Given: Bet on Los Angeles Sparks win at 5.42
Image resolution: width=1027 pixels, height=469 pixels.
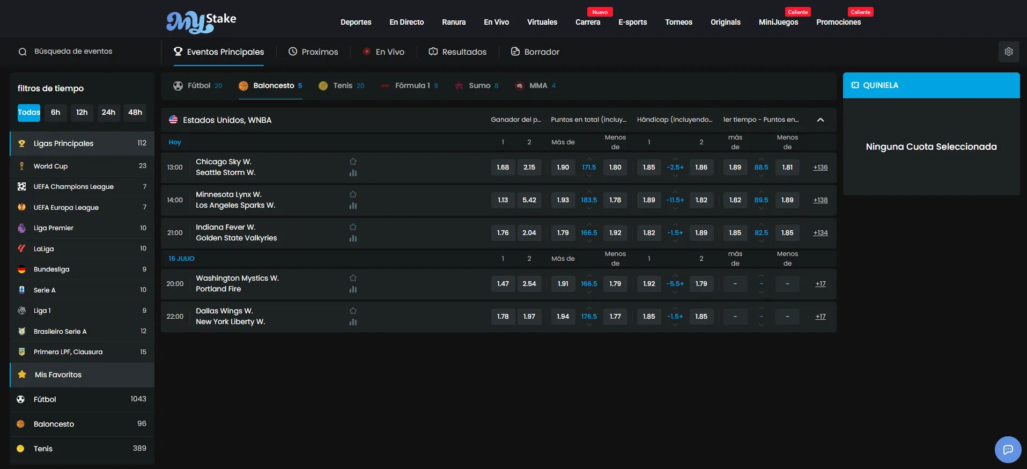Looking at the screenshot, I should (x=529, y=200).
